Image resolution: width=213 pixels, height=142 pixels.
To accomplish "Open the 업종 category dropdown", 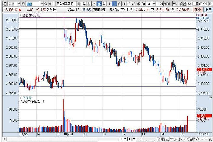I will pos(18,4).
